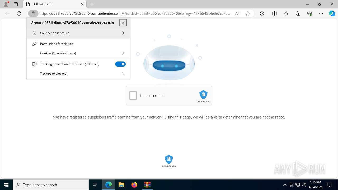338x190 pixels.
Task: Open a new tab with plus button
Action: click(x=92, y=4)
